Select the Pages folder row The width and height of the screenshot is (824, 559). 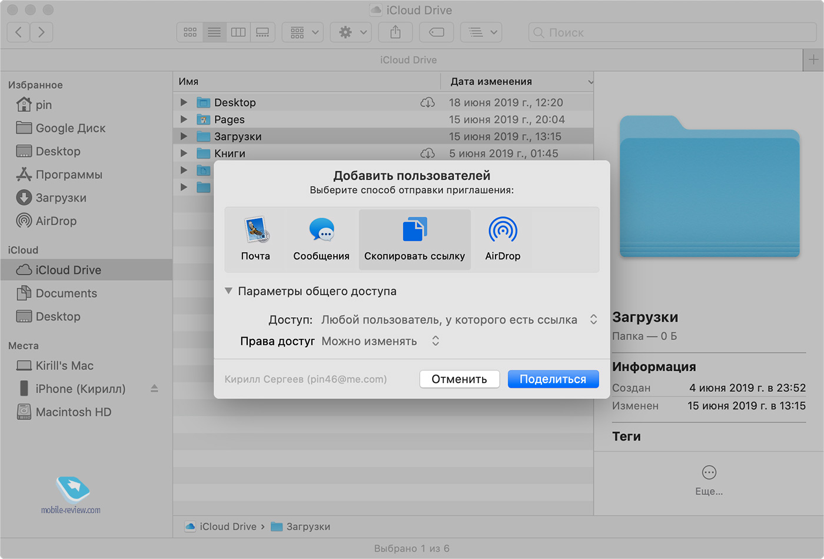[x=383, y=119]
